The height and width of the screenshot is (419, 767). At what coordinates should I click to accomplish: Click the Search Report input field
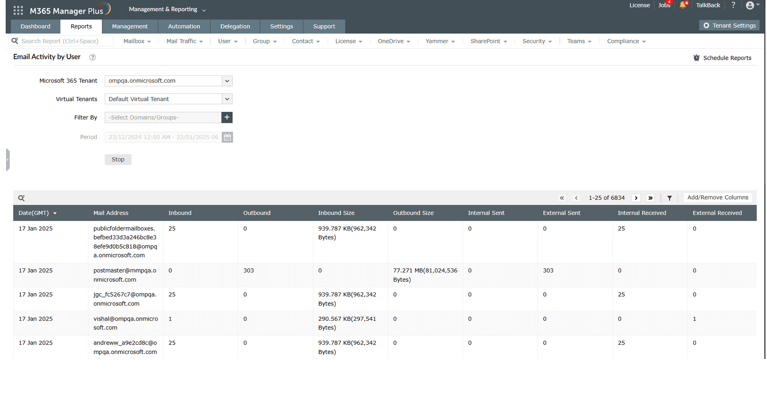(64, 41)
